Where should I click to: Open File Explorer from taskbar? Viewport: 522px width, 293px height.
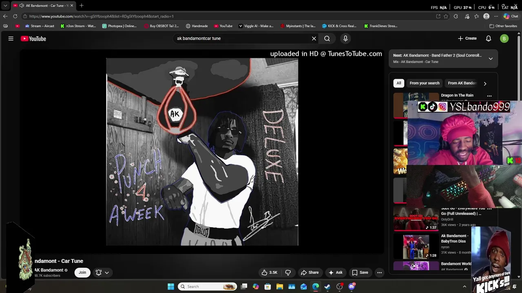click(x=280, y=286)
